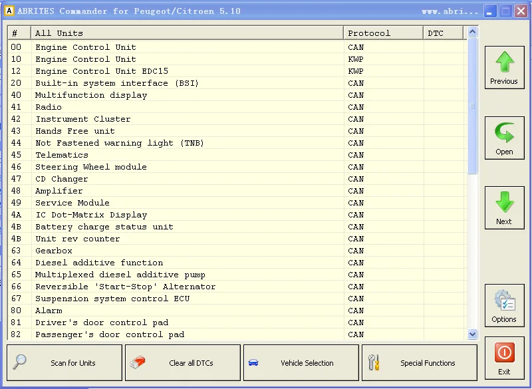Click the Special Functions button label
Screen dimensions: 532x389
click(x=428, y=363)
